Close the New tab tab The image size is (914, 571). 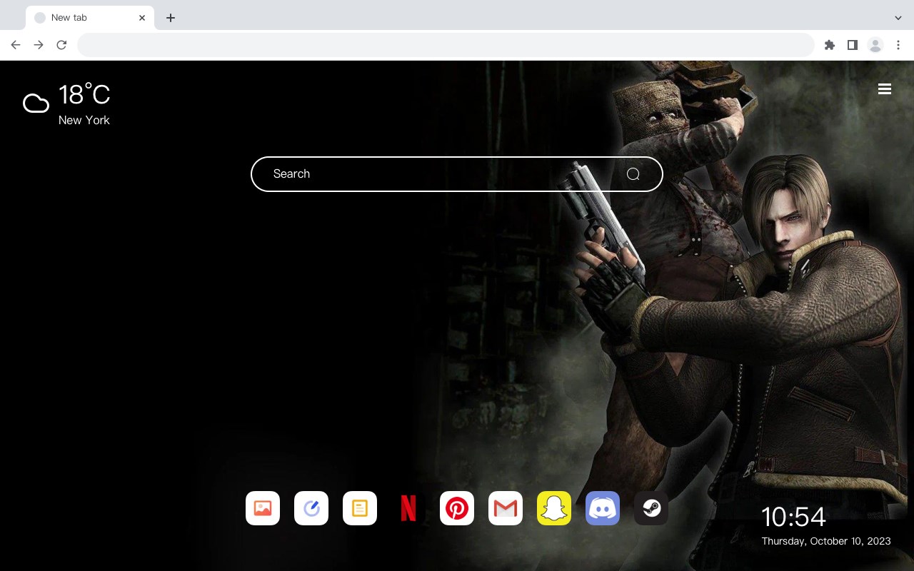142,18
